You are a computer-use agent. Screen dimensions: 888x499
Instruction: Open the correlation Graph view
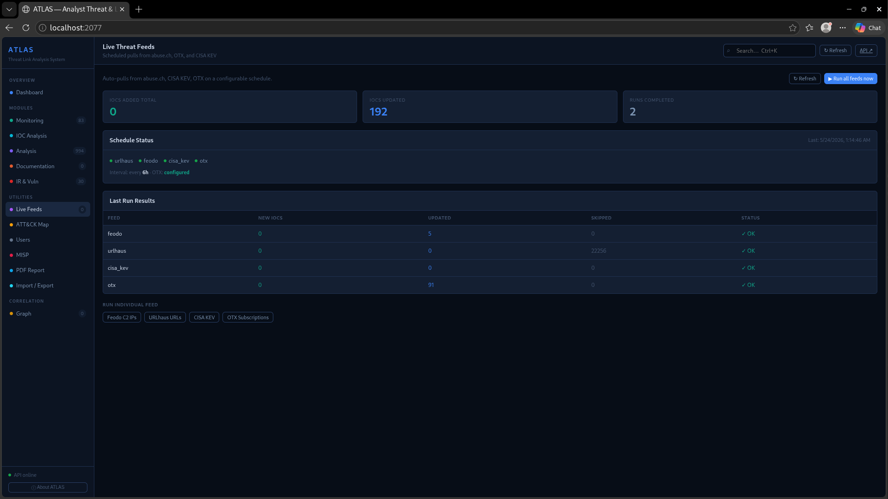[48, 314]
